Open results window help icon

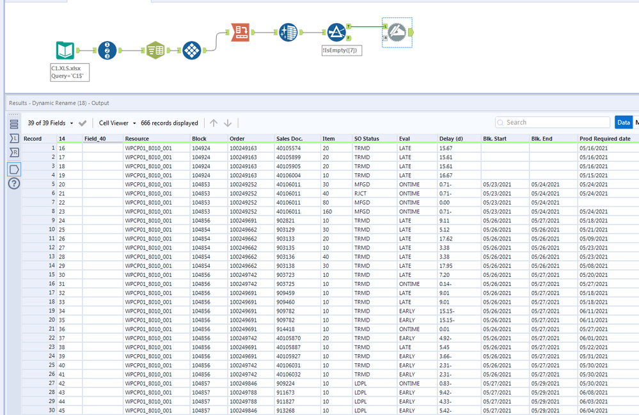click(14, 184)
